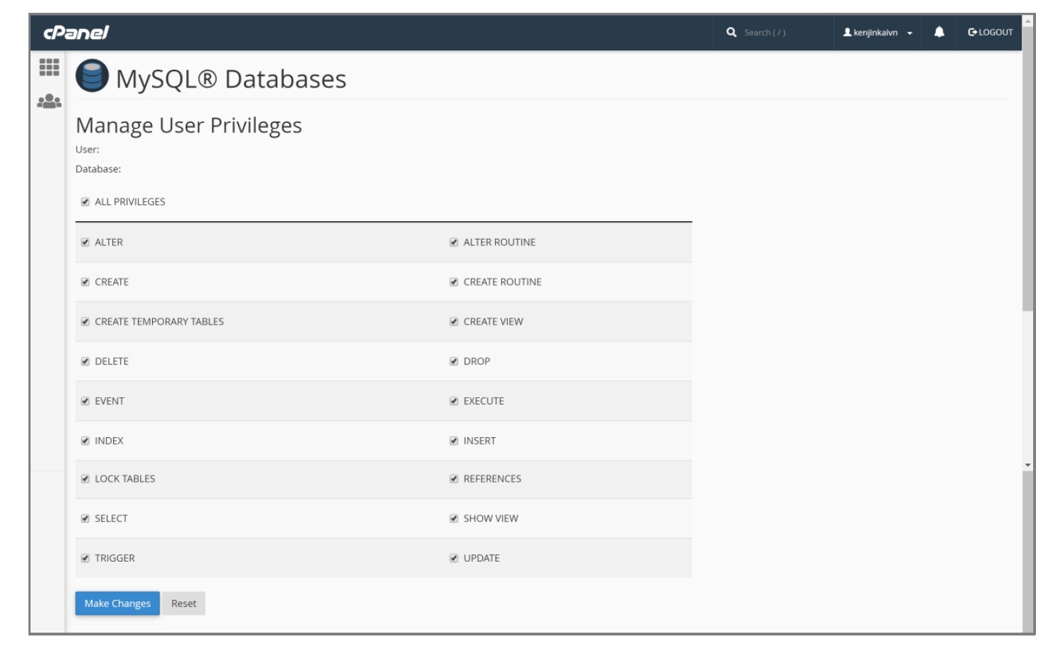Click the LOGOUT link
Viewport: 1063px width, 649px height.
point(990,32)
